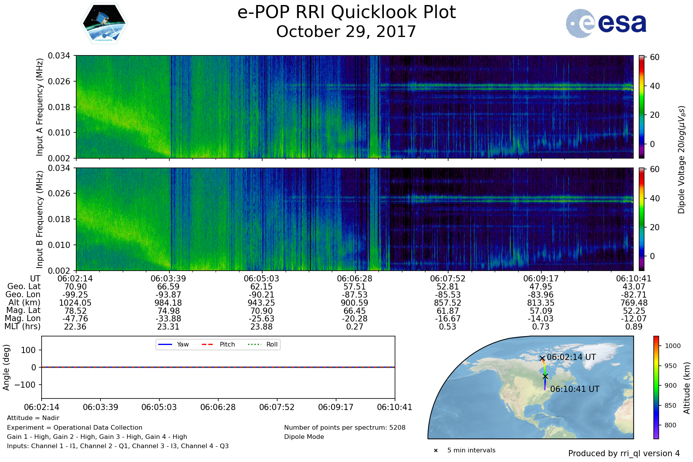Click the Dipole Mode label
The height and width of the screenshot is (462, 693).
[304, 437]
